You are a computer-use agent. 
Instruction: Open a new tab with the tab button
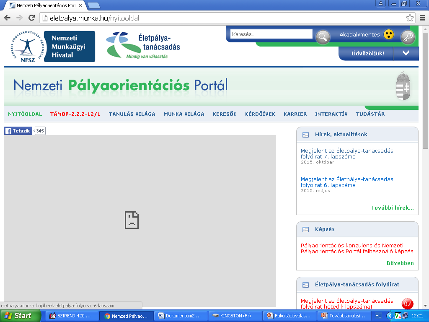[94, 5]
